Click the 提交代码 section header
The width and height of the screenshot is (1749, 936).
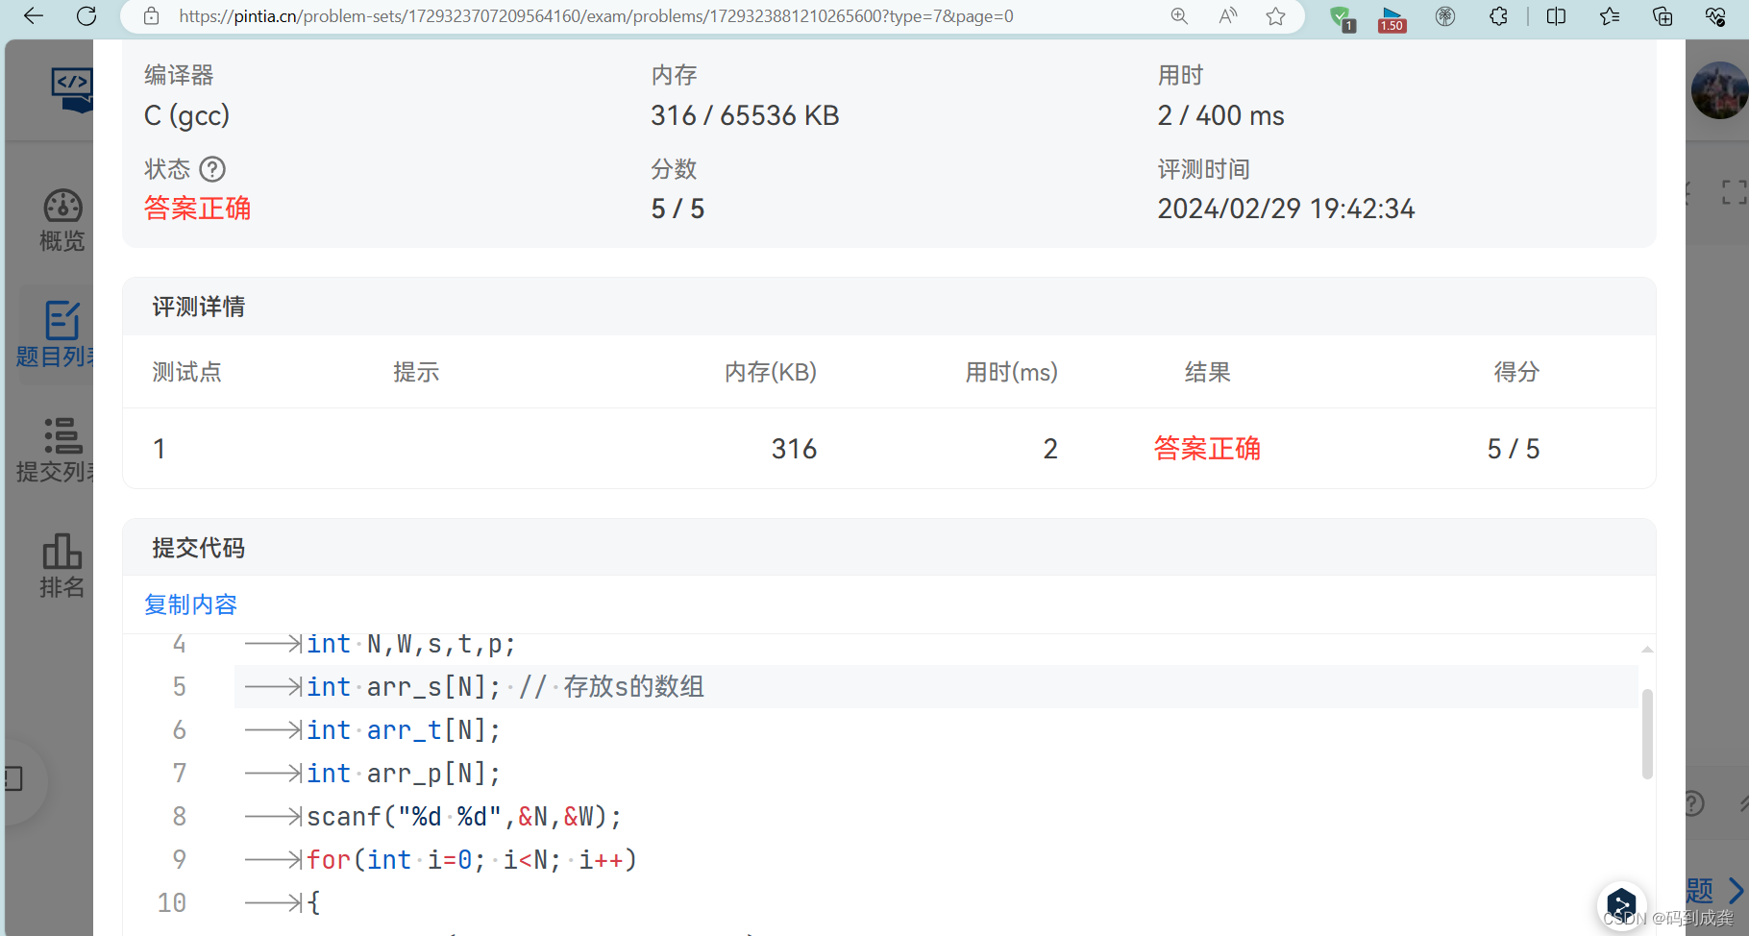point(199,548)
